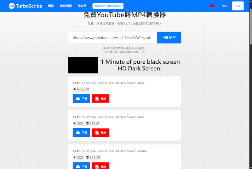Image resolution: width=252 pixels, height=169 pixels.
Task: Click the 音訊 label in the .webm card
Action: tap(80, 157)
